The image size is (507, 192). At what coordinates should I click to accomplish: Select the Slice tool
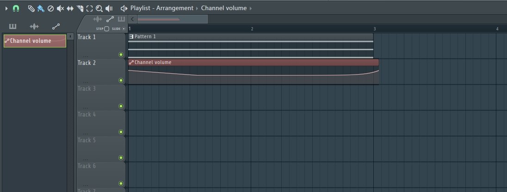click(x=80, y=9)
